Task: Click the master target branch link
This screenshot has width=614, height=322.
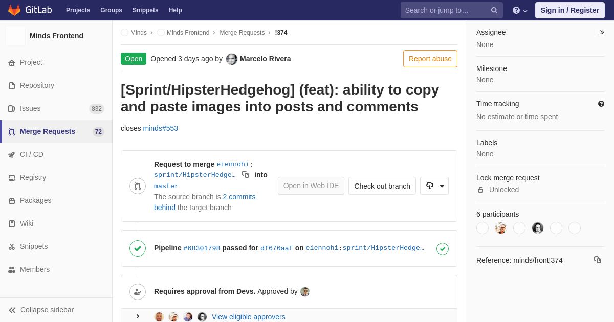Action: point(166,186)
